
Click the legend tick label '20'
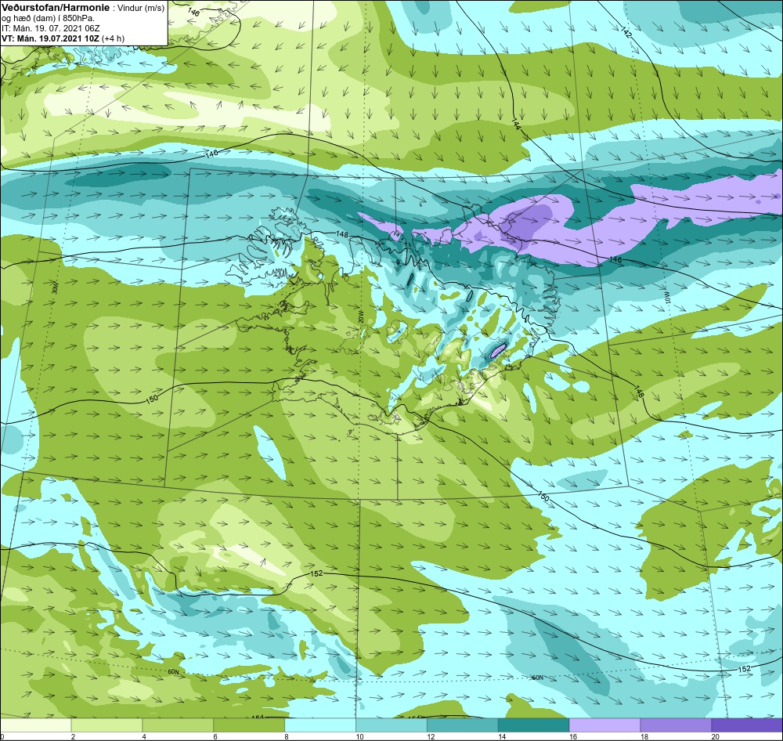tap(716, 736)
